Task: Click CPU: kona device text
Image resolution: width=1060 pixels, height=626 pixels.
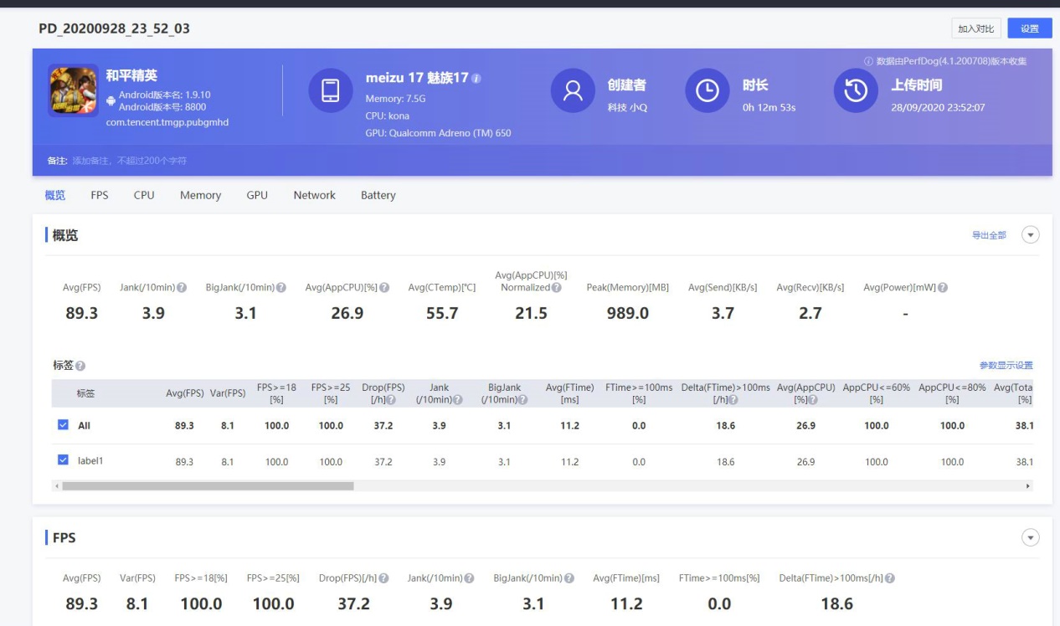Action: tap(387, 115)
